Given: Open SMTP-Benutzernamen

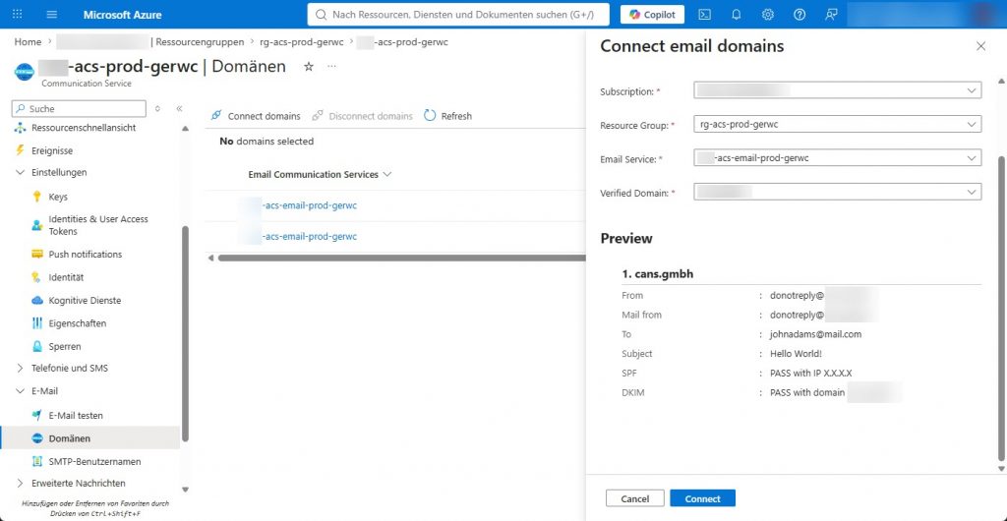Looking at the screenshot, I should point(94,461).
